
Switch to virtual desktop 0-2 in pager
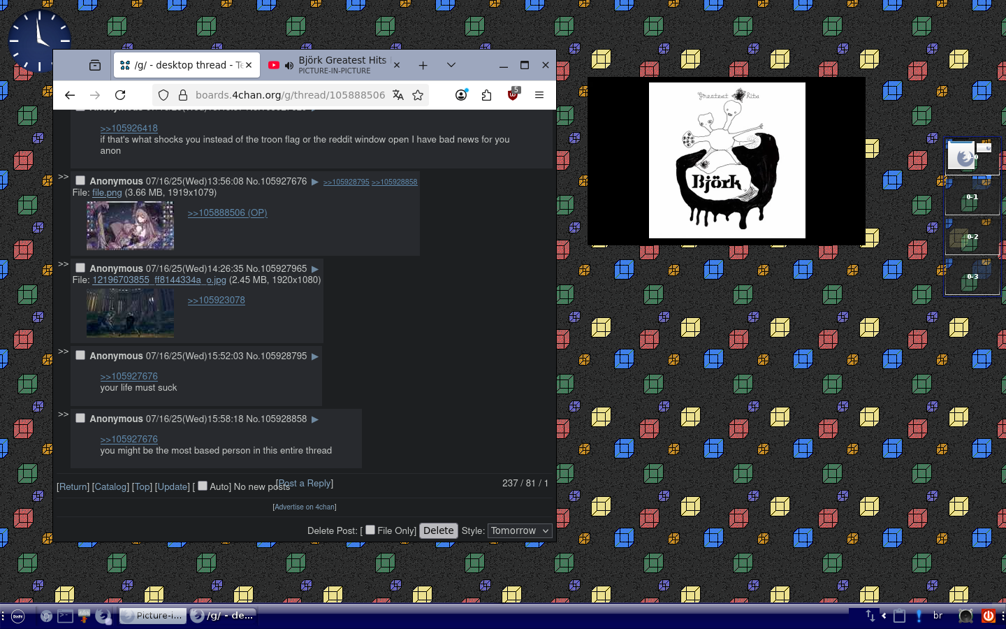(x=972, y=237)
